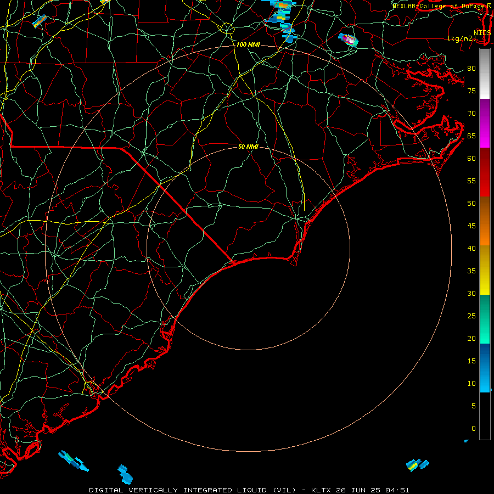The height and width of the screenshot is (494, 494).
Task: Click the 15 scale value
Action: (471, 361)
